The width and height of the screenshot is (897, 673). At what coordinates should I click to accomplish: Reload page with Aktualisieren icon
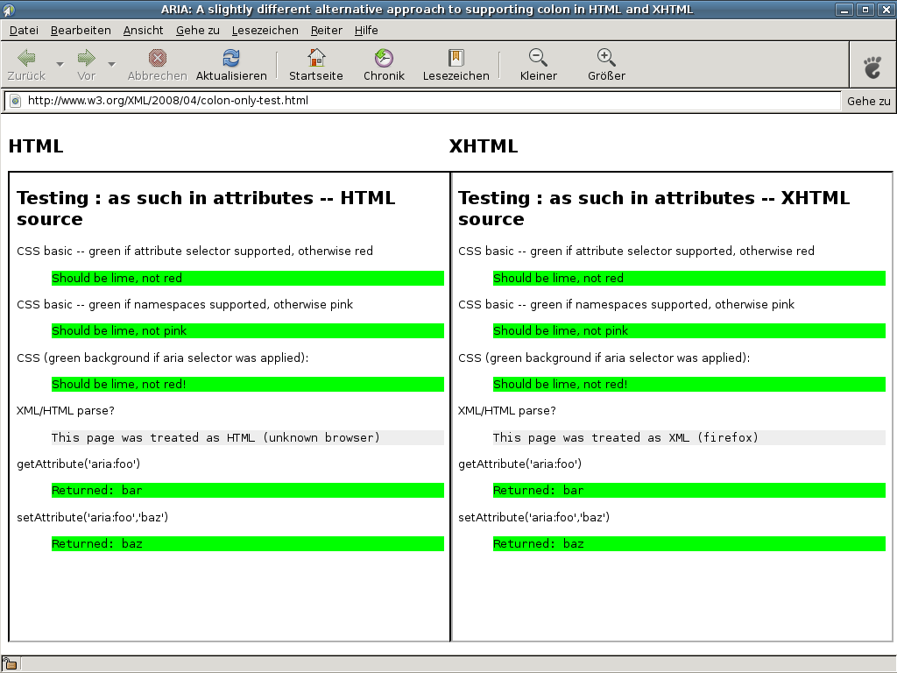pyautogui.click(x=231, y=57)
